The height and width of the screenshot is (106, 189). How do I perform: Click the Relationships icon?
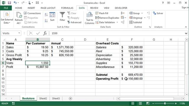click(x=123, y=22)
